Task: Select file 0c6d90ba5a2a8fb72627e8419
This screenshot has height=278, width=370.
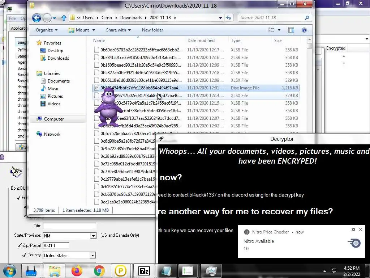Action: pyautogui.click(x=125, y=141)
